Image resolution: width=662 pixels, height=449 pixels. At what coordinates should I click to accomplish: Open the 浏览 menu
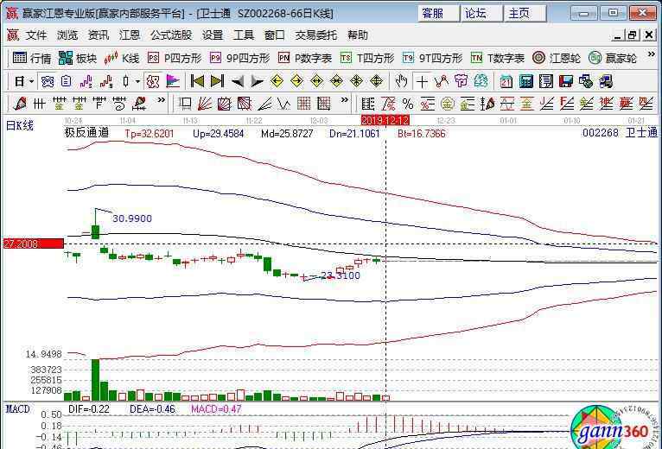(67, 35)
